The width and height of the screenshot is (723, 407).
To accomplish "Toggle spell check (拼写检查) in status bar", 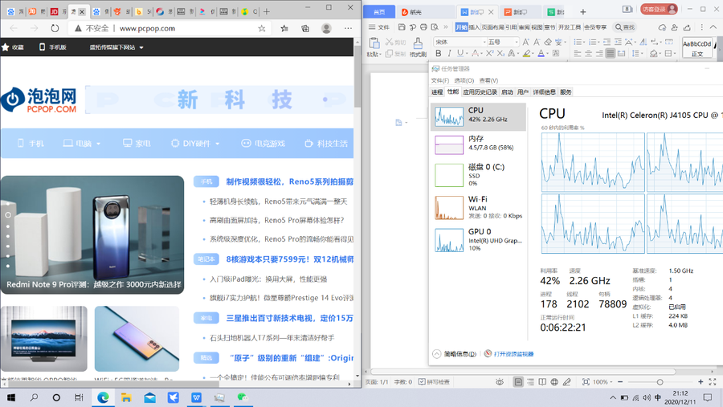I will pyautogui.click(x=435, y=382).
